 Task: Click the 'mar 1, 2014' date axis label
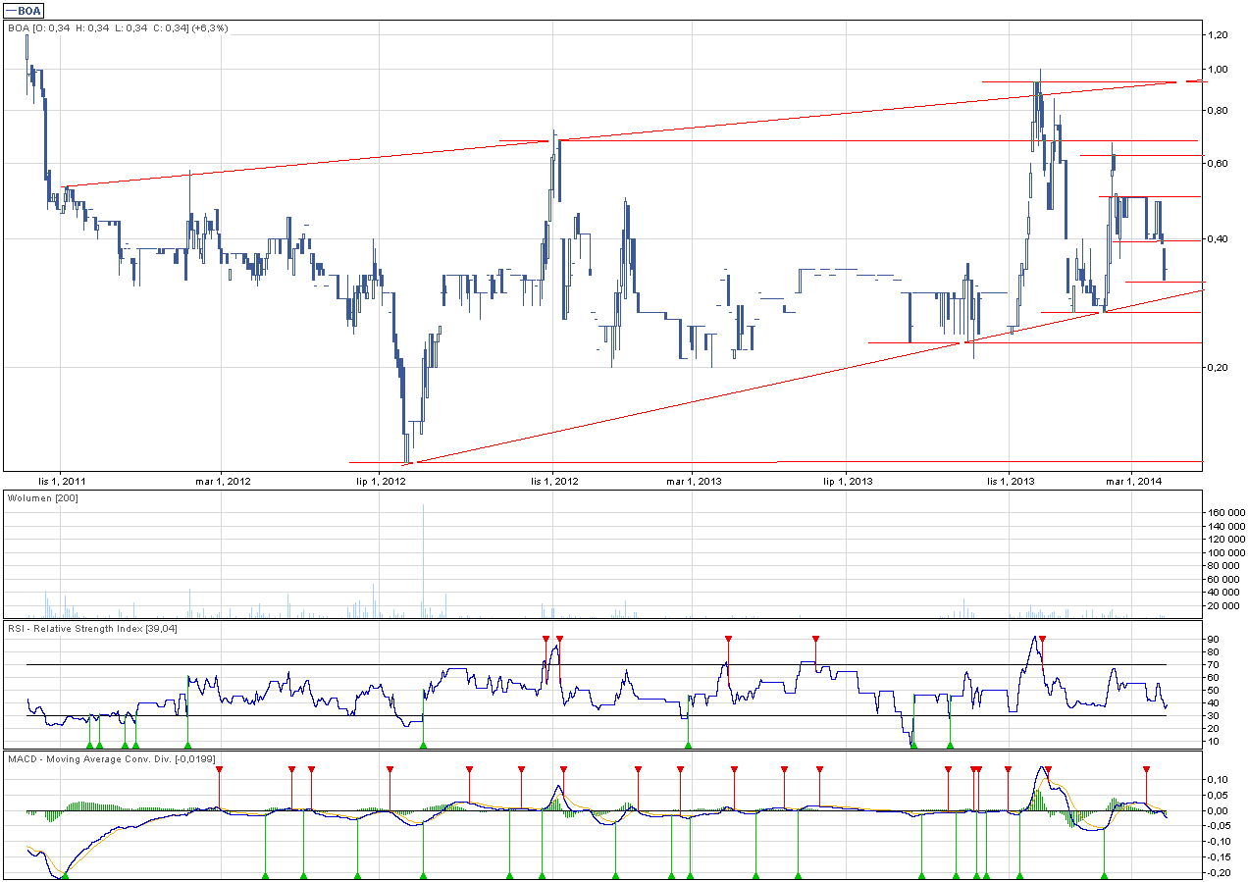[x=1133, y=481]
